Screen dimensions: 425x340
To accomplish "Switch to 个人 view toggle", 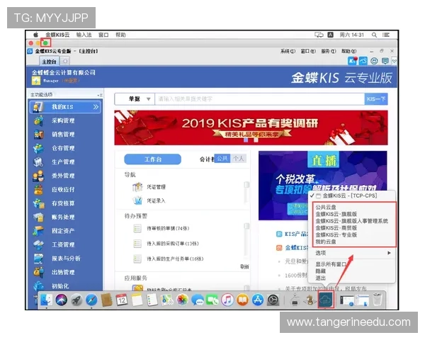I will 239,159.
